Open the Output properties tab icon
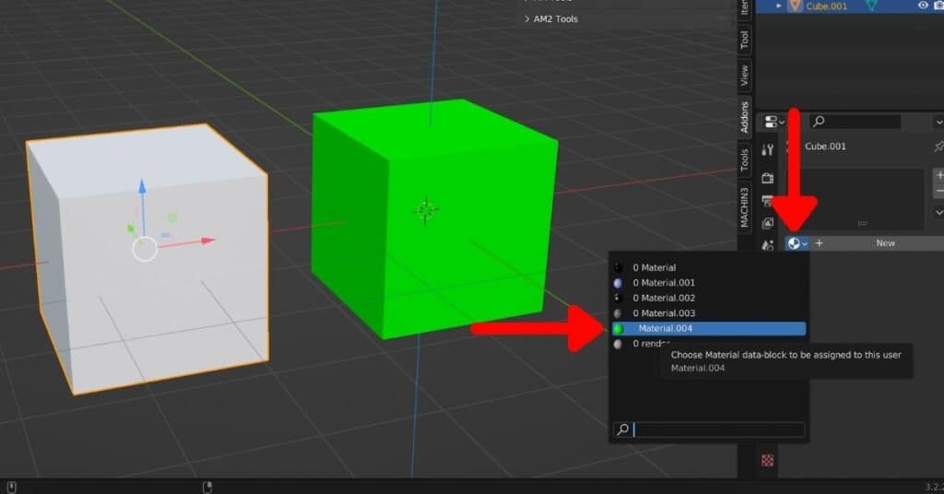The width and height of the screenshot is (944, 494). 767,200
